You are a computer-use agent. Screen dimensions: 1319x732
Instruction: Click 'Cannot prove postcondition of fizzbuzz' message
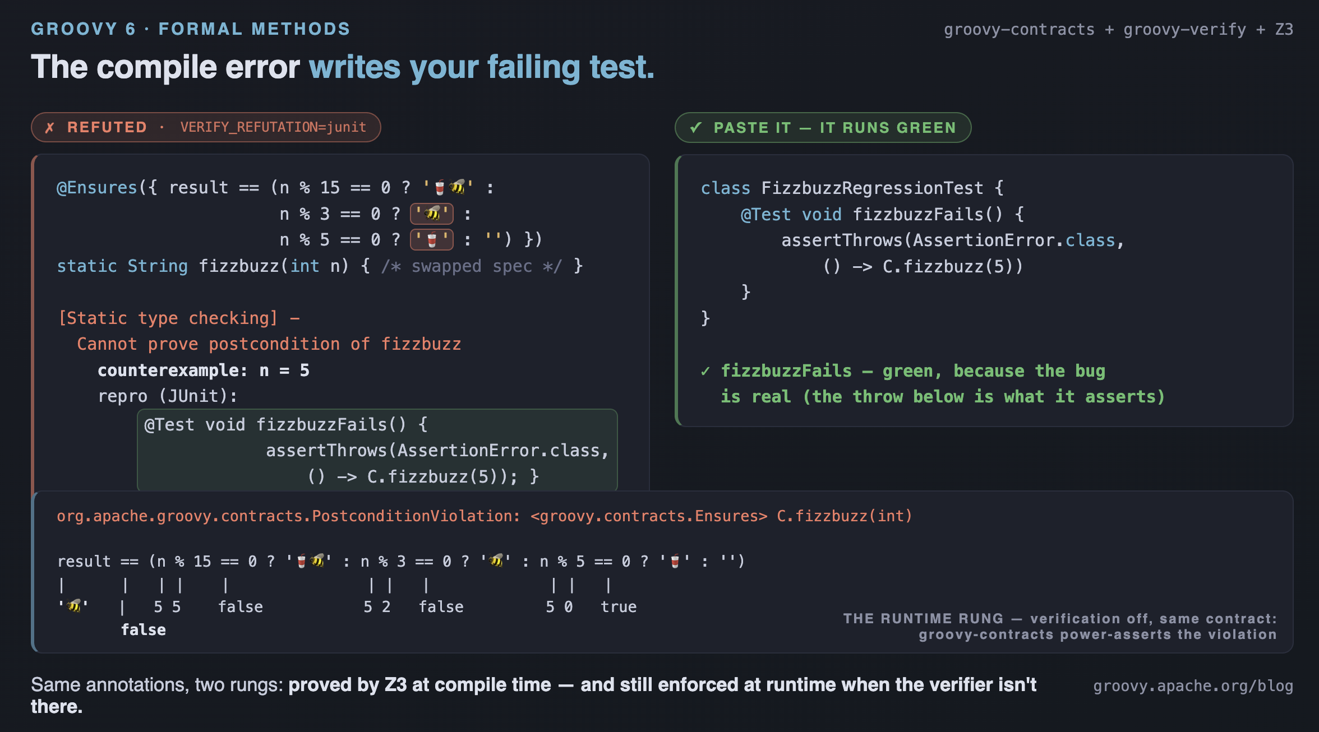click(269, 344)
